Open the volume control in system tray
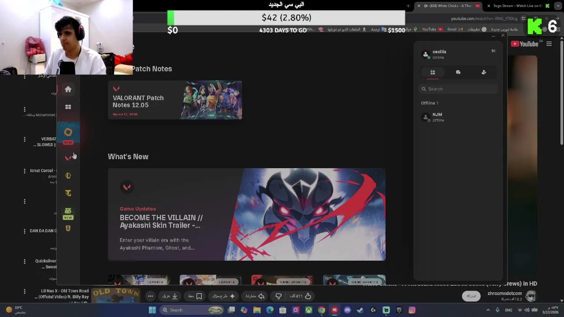This screenshot has height=317, width=564. click(x=527, y=310)
